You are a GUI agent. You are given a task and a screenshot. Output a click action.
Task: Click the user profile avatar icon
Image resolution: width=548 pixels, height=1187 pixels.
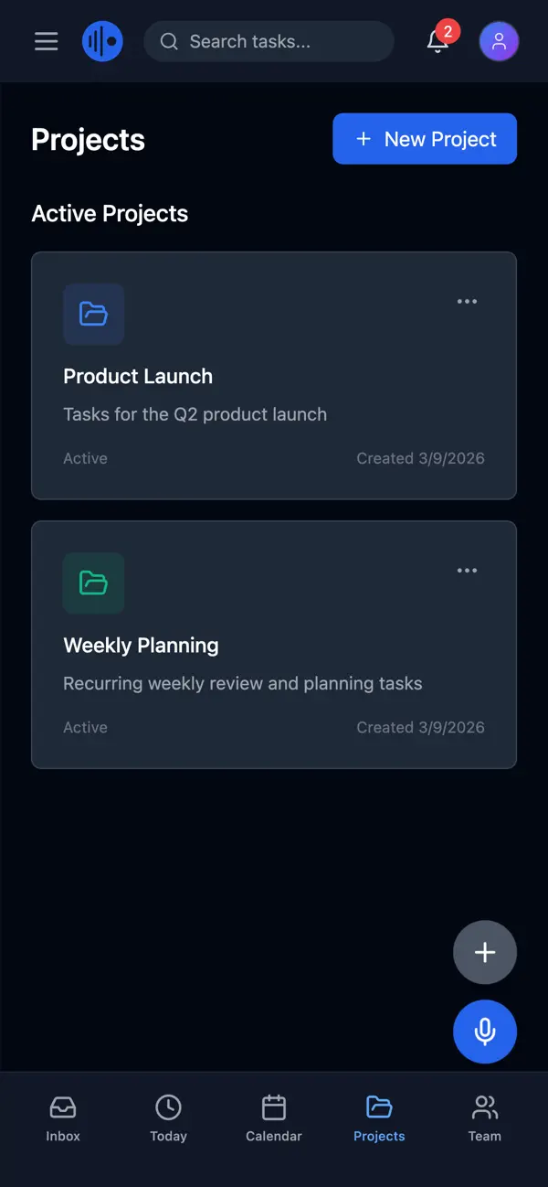(x=499, y=41)
